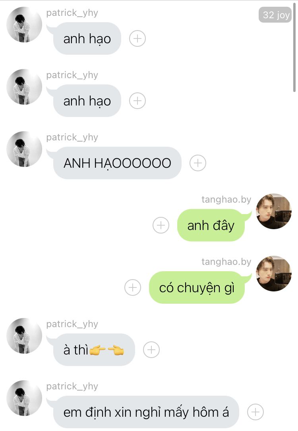Image resolution: width=298 pixels, height=431 pixels.
Task: Add reaction to second "anh hạo" message
Action: coord(137,101)
